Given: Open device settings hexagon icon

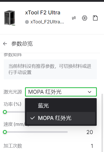Looking at the screenshot, I should point(85,18).
